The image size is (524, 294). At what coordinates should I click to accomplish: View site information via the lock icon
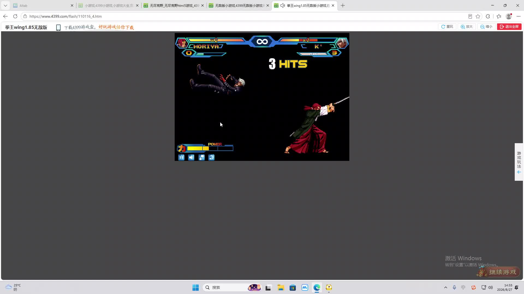tap(25, 16)
